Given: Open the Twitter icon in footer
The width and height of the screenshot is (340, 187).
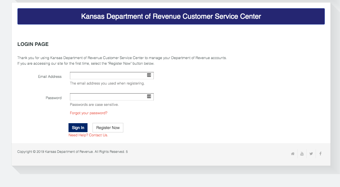Looking at the screenshot, I should pyautogui.click(x=311, y=154).
